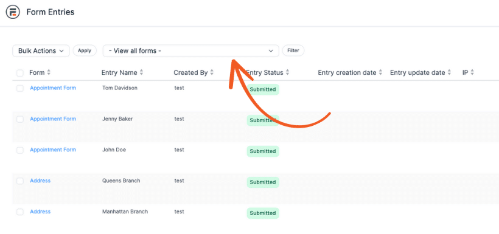Click Submitted status badge for John Doe
Viewport: 499px width, 234px height.
(263, 151)
